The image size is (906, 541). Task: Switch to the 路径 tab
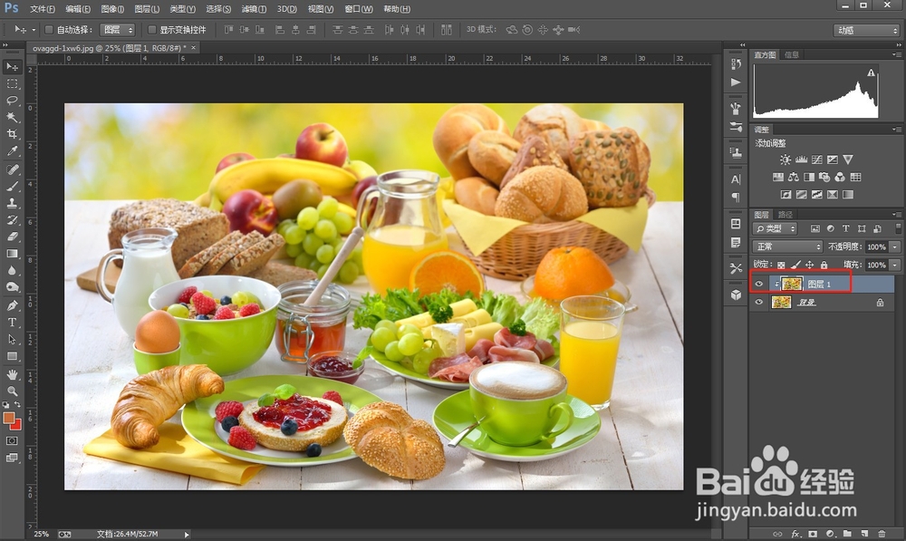pyautogui.click(x=785, y=215)
